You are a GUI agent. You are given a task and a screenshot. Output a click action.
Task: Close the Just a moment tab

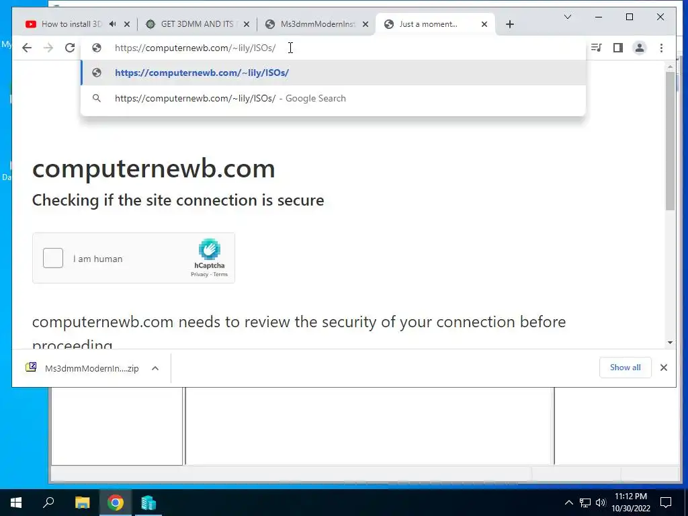click(x=484, y=24)
